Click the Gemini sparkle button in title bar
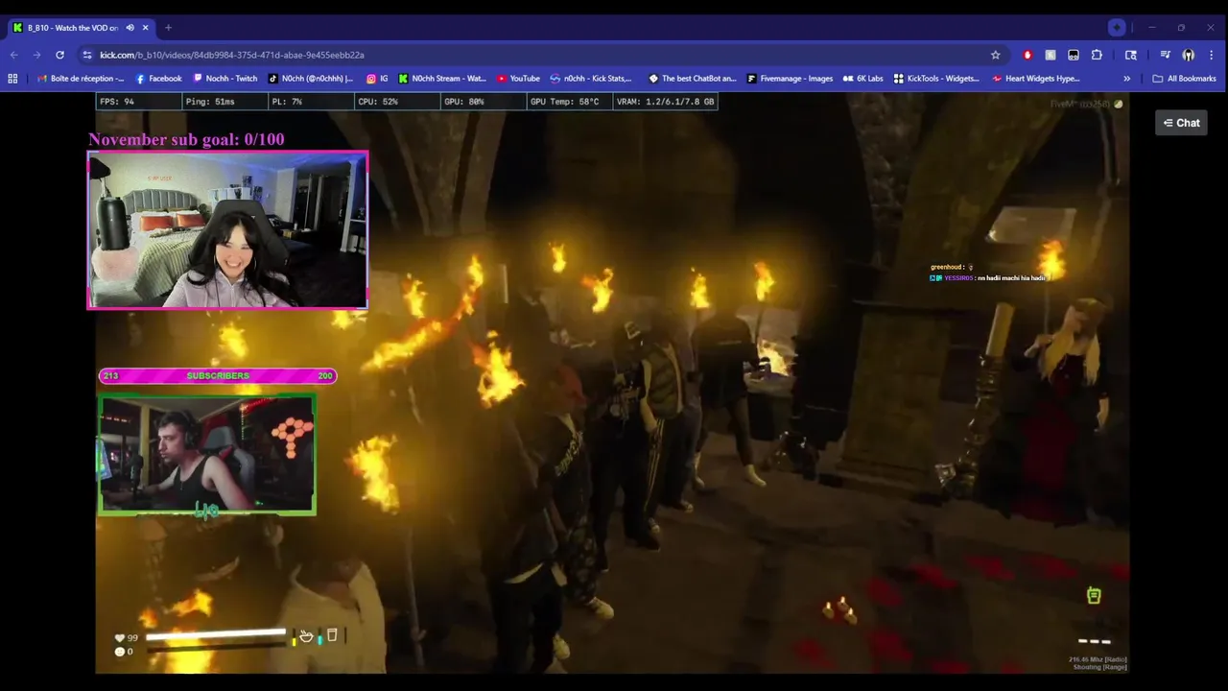The image size is (1228, 691). [x=1117, y=28]
